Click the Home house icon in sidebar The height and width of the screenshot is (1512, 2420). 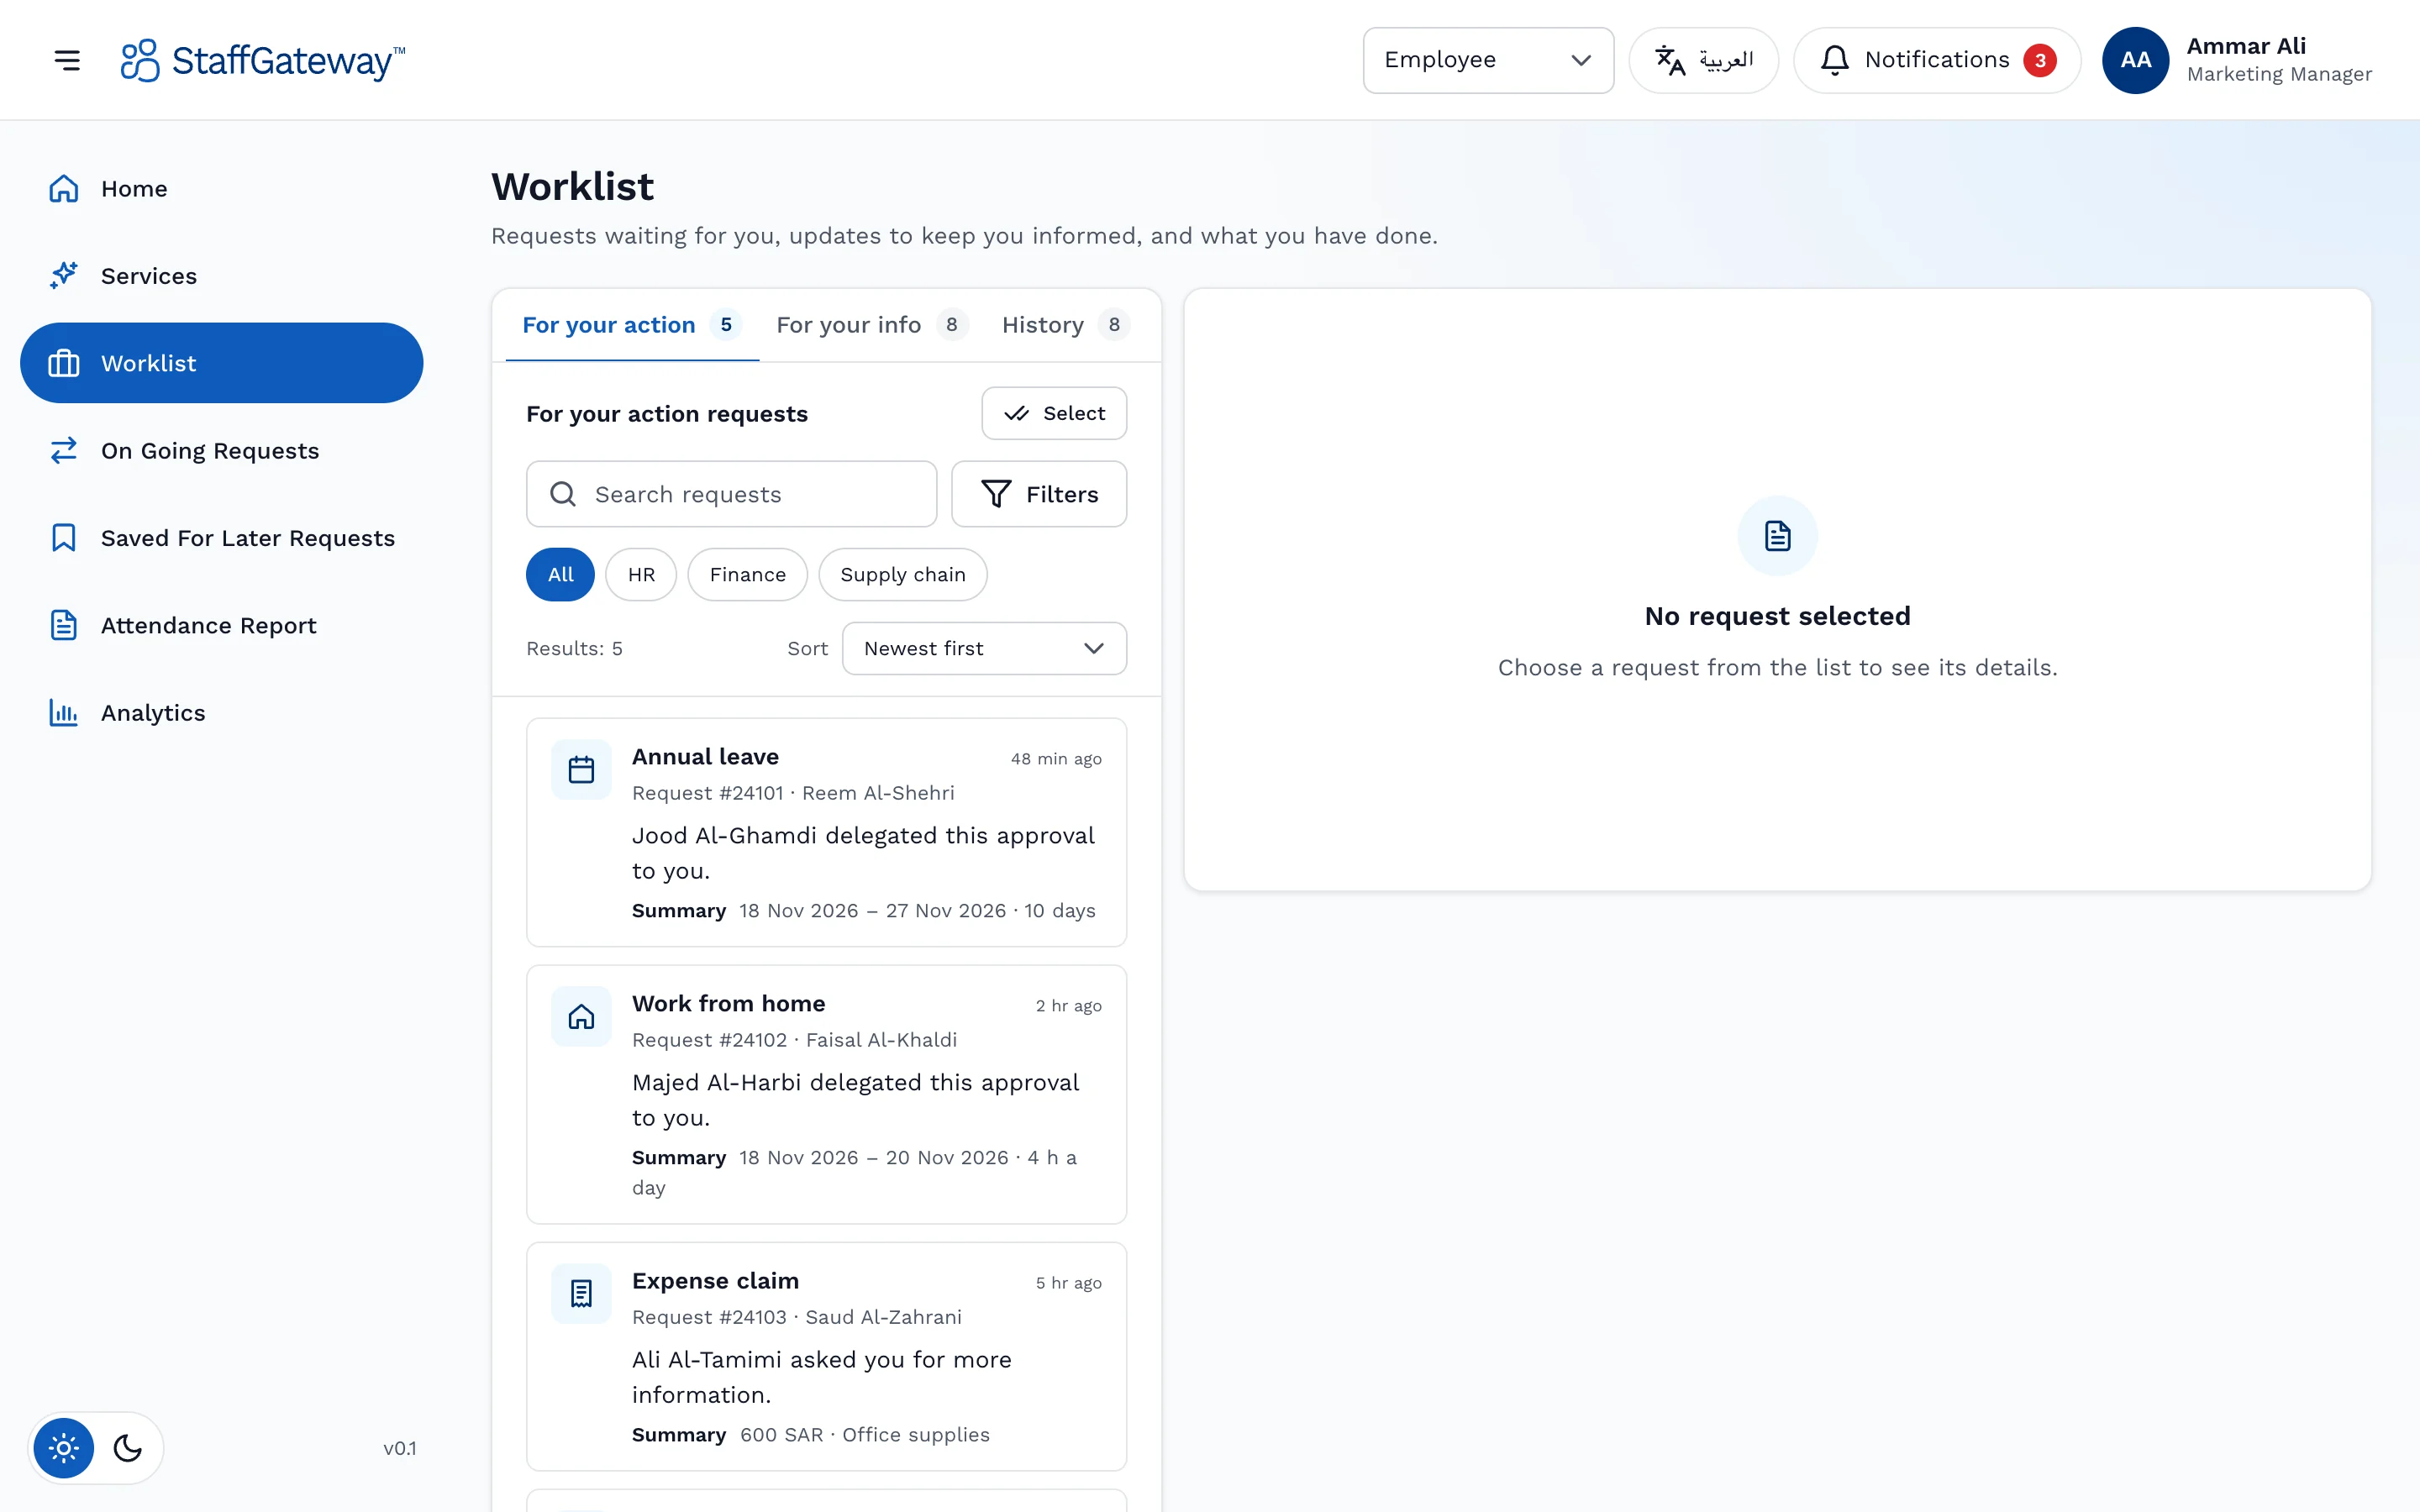pos(64,189)
